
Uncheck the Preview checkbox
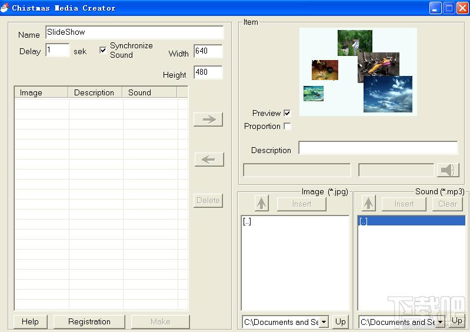click(287, 113)
